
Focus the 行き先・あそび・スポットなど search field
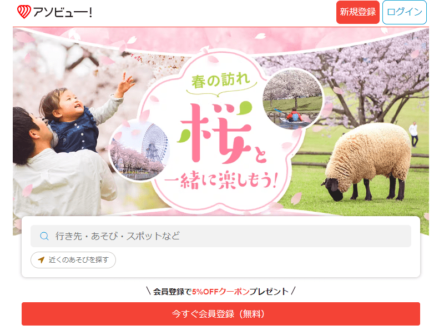(221, 236)
